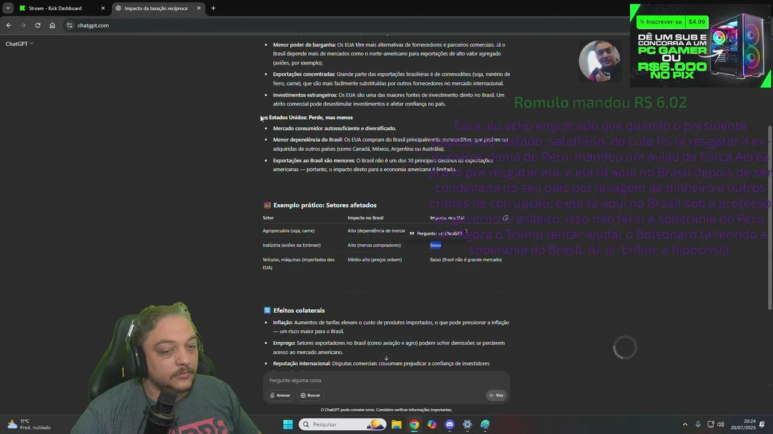Click the Inscrever-se subscribe button
Image resolution: width=773 pixels, height=434 pixels.
point(661,22)
